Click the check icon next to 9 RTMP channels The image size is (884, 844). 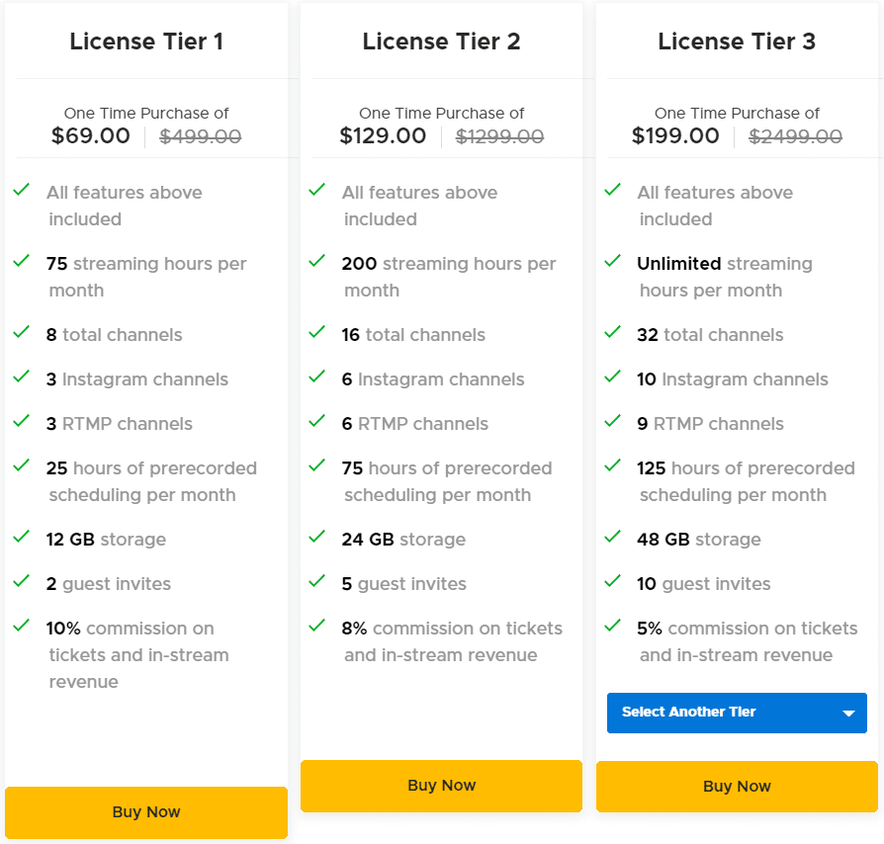coord(612,421)
